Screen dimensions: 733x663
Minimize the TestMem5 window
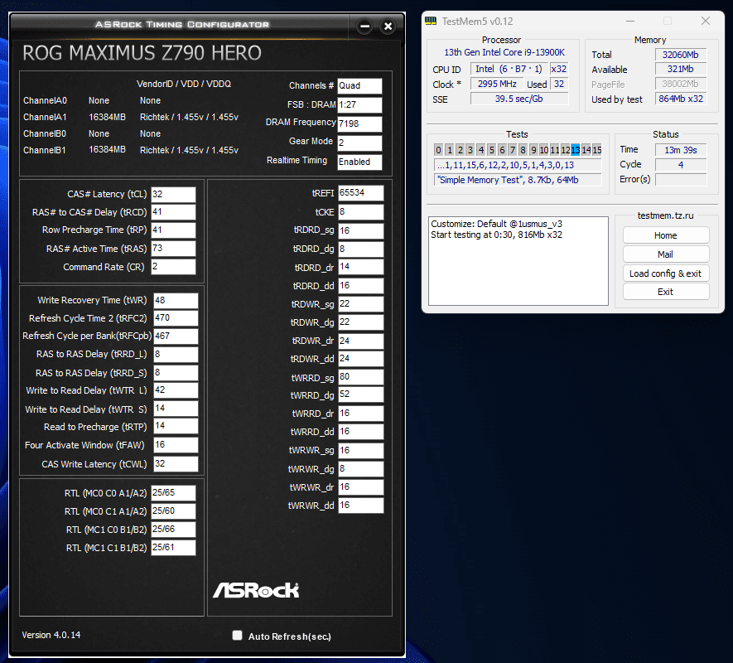(630, 21)
